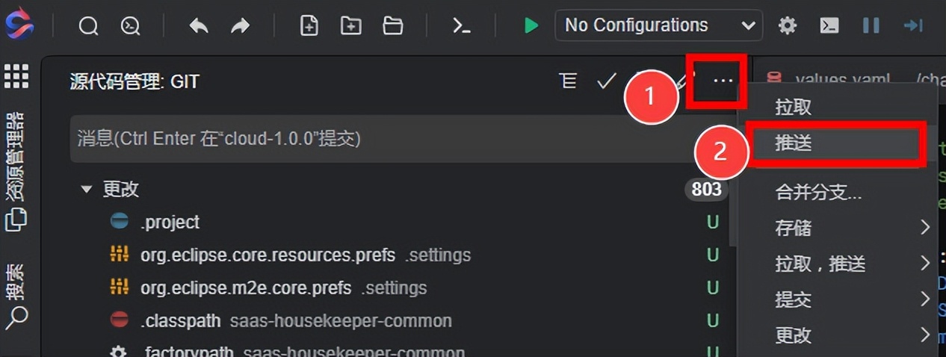Create a new file via toolbar icon
This screenshot has height=357, width=946.
(x=309, y=26)
